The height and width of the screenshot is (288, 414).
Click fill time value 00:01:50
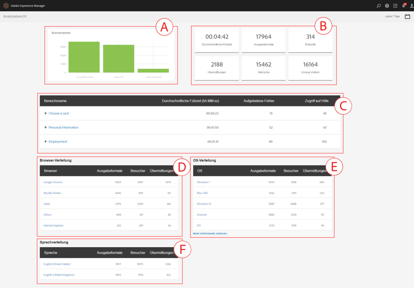coord(213,127)
